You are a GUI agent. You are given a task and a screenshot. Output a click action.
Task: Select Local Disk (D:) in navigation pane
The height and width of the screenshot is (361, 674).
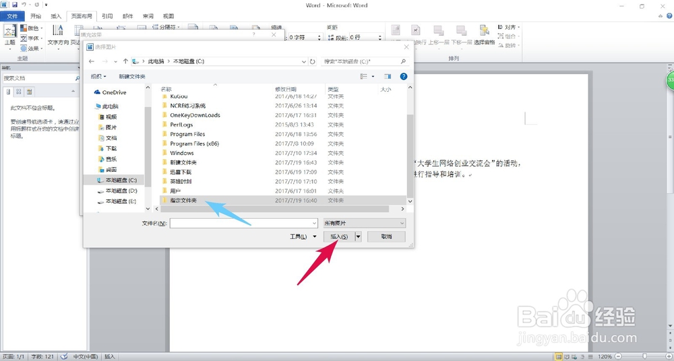click(117, 191)
